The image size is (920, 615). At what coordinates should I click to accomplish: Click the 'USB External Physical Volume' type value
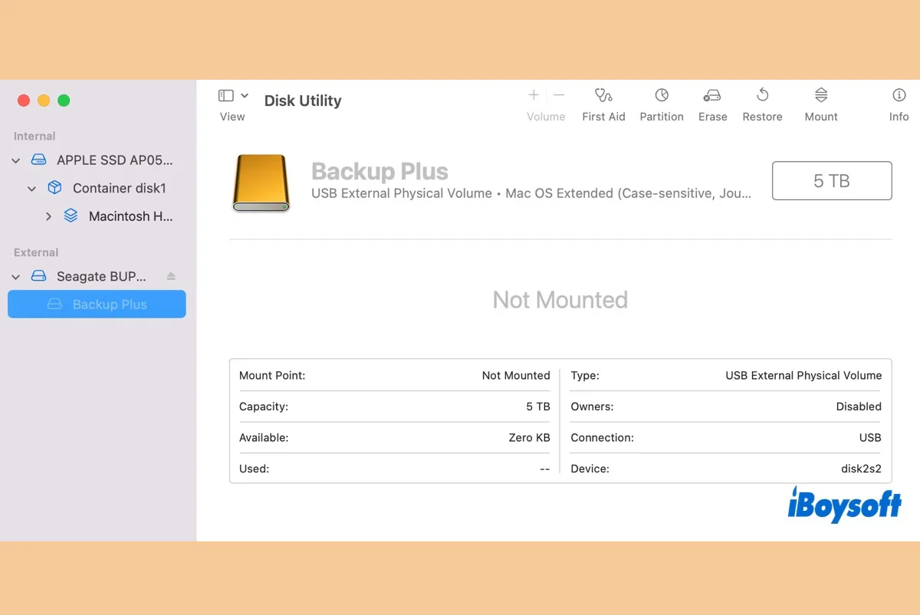[803, 376]
